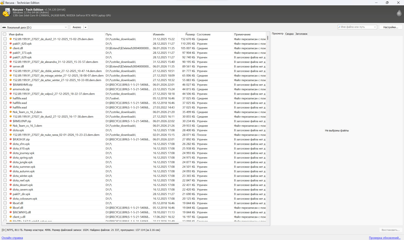Switch to the Заголовок tab
Image resolution: width=404 pixels, height=240 pixels.
coord(301,34)
